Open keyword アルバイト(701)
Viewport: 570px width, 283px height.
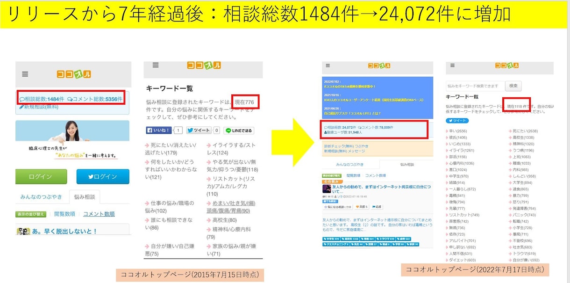coord(461,240)
